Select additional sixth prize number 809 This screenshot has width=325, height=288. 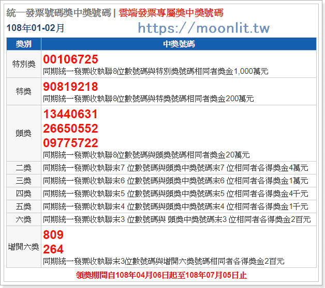coord(53,235)
